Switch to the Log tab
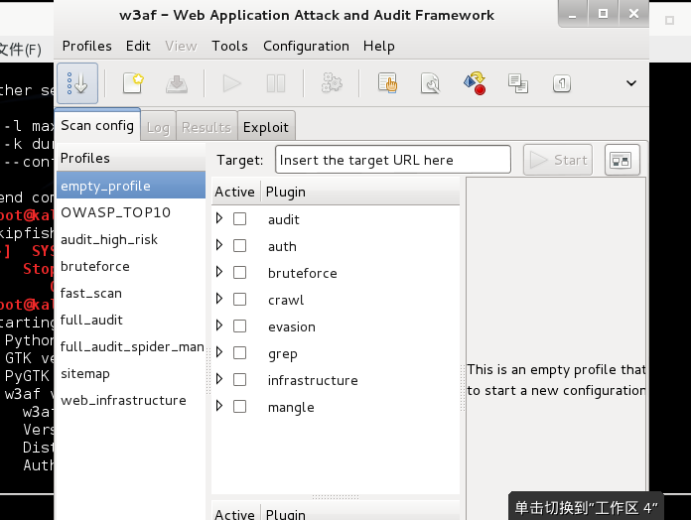This screenshot has width=691, height=520. pyautogui.click(x=158, y=127)
